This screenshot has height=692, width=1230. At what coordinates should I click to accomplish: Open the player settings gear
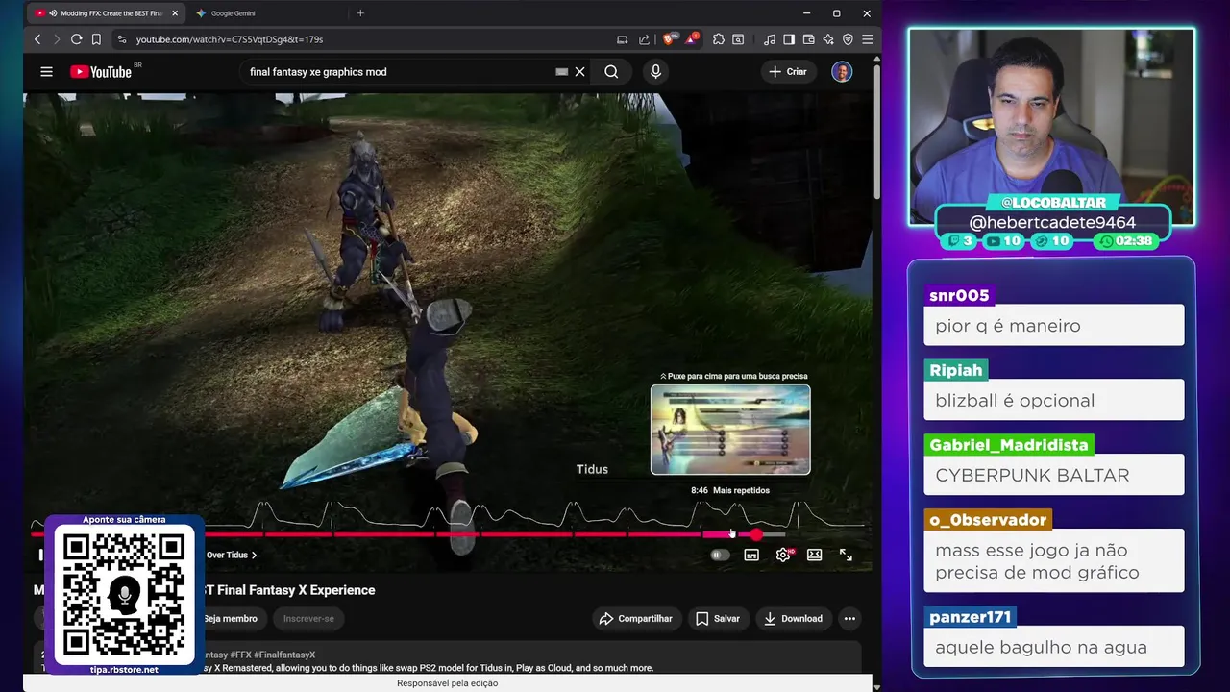[783, 555]
